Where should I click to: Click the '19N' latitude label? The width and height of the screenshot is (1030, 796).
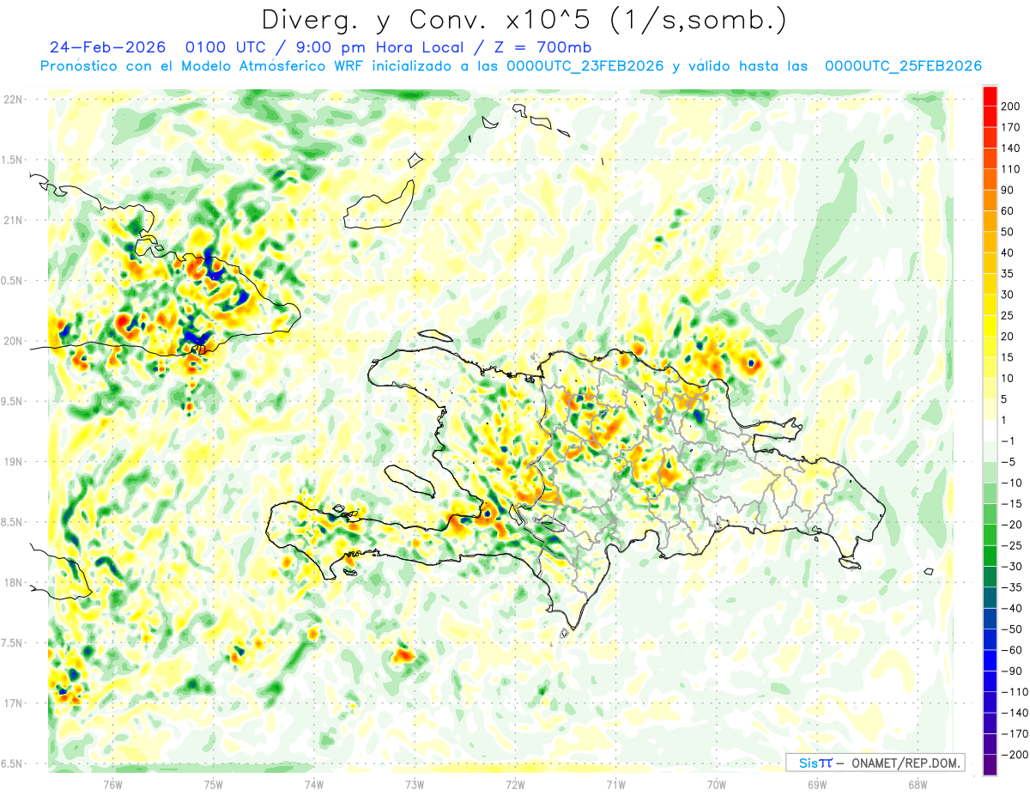12,462
